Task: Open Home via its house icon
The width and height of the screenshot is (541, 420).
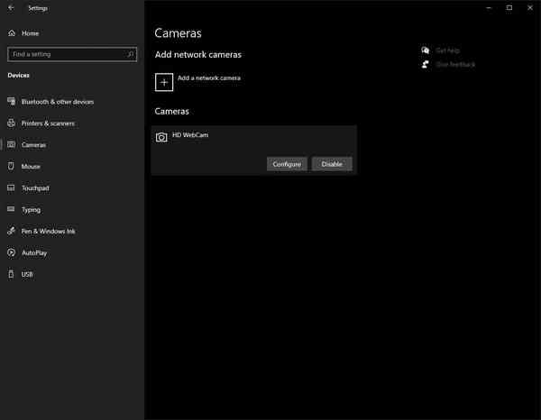Action: tap(12, 33)
